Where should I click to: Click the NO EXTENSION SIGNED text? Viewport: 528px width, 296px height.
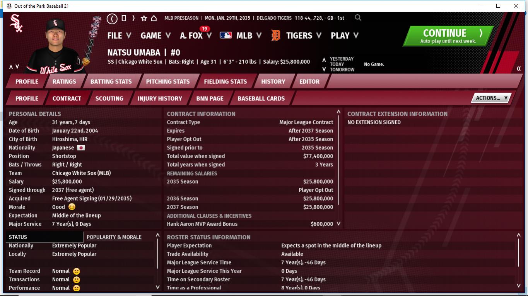point(374,122)
